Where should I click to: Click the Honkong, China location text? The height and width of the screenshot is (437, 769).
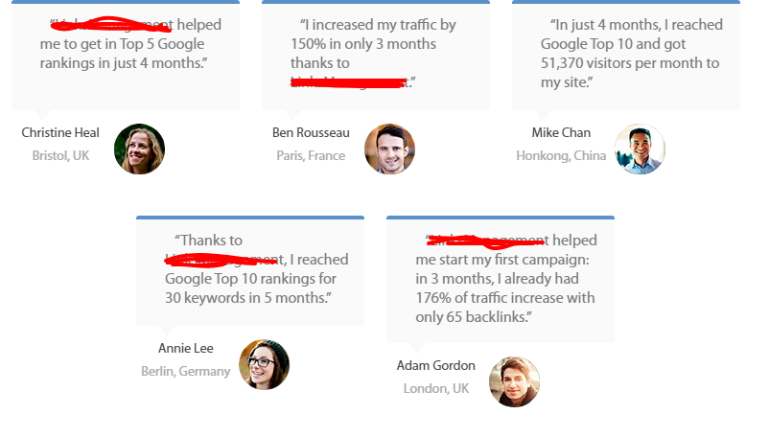point(561,156)
